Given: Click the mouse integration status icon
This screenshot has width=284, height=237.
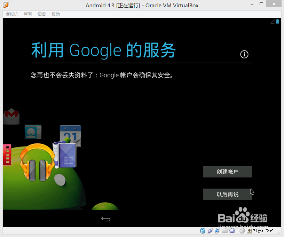Looking at the screenshot, I should (x=242, y=231).
